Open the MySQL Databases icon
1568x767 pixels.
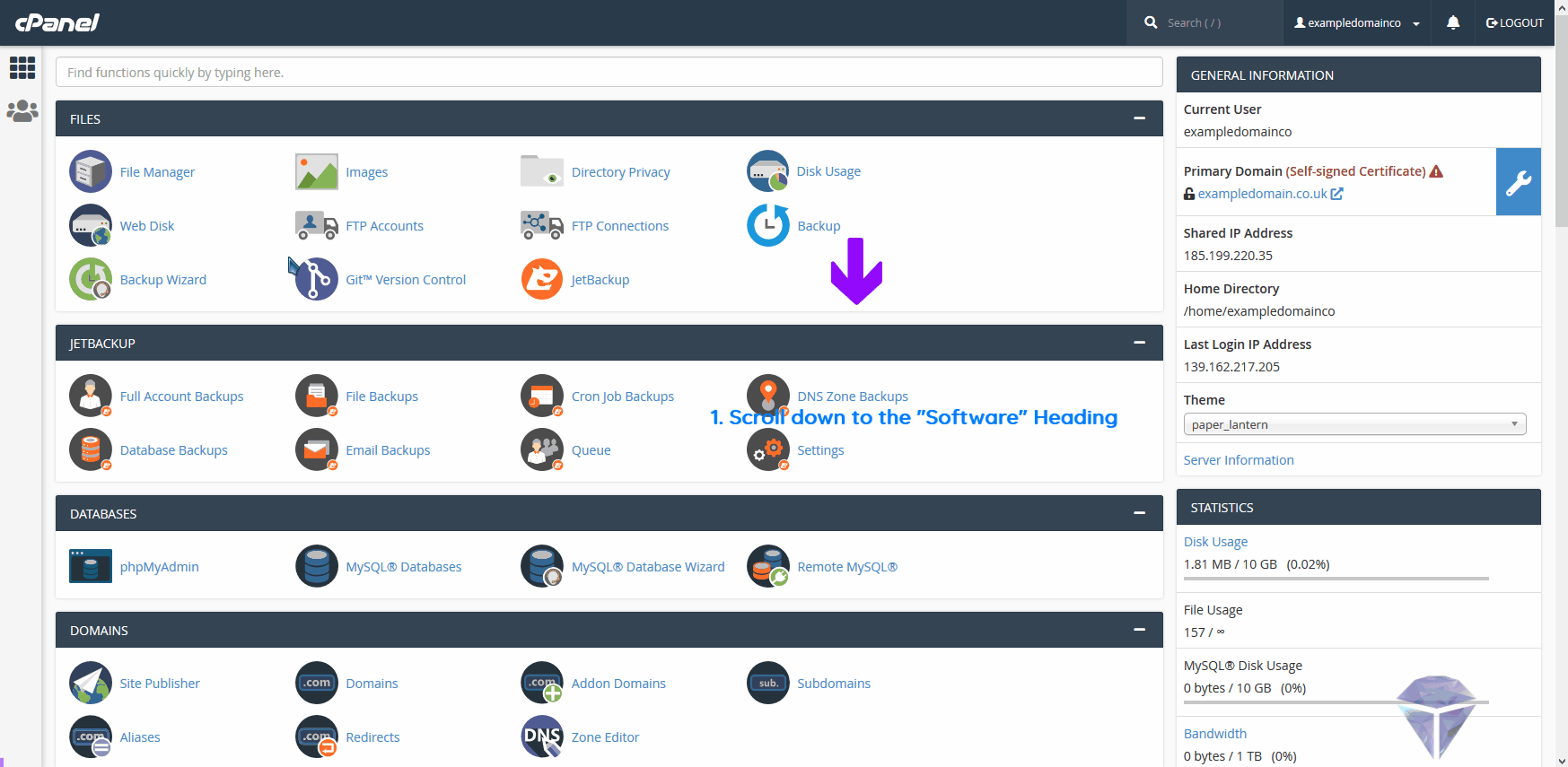tap(317, 566)
